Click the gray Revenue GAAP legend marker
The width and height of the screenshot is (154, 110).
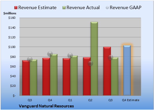107,8
